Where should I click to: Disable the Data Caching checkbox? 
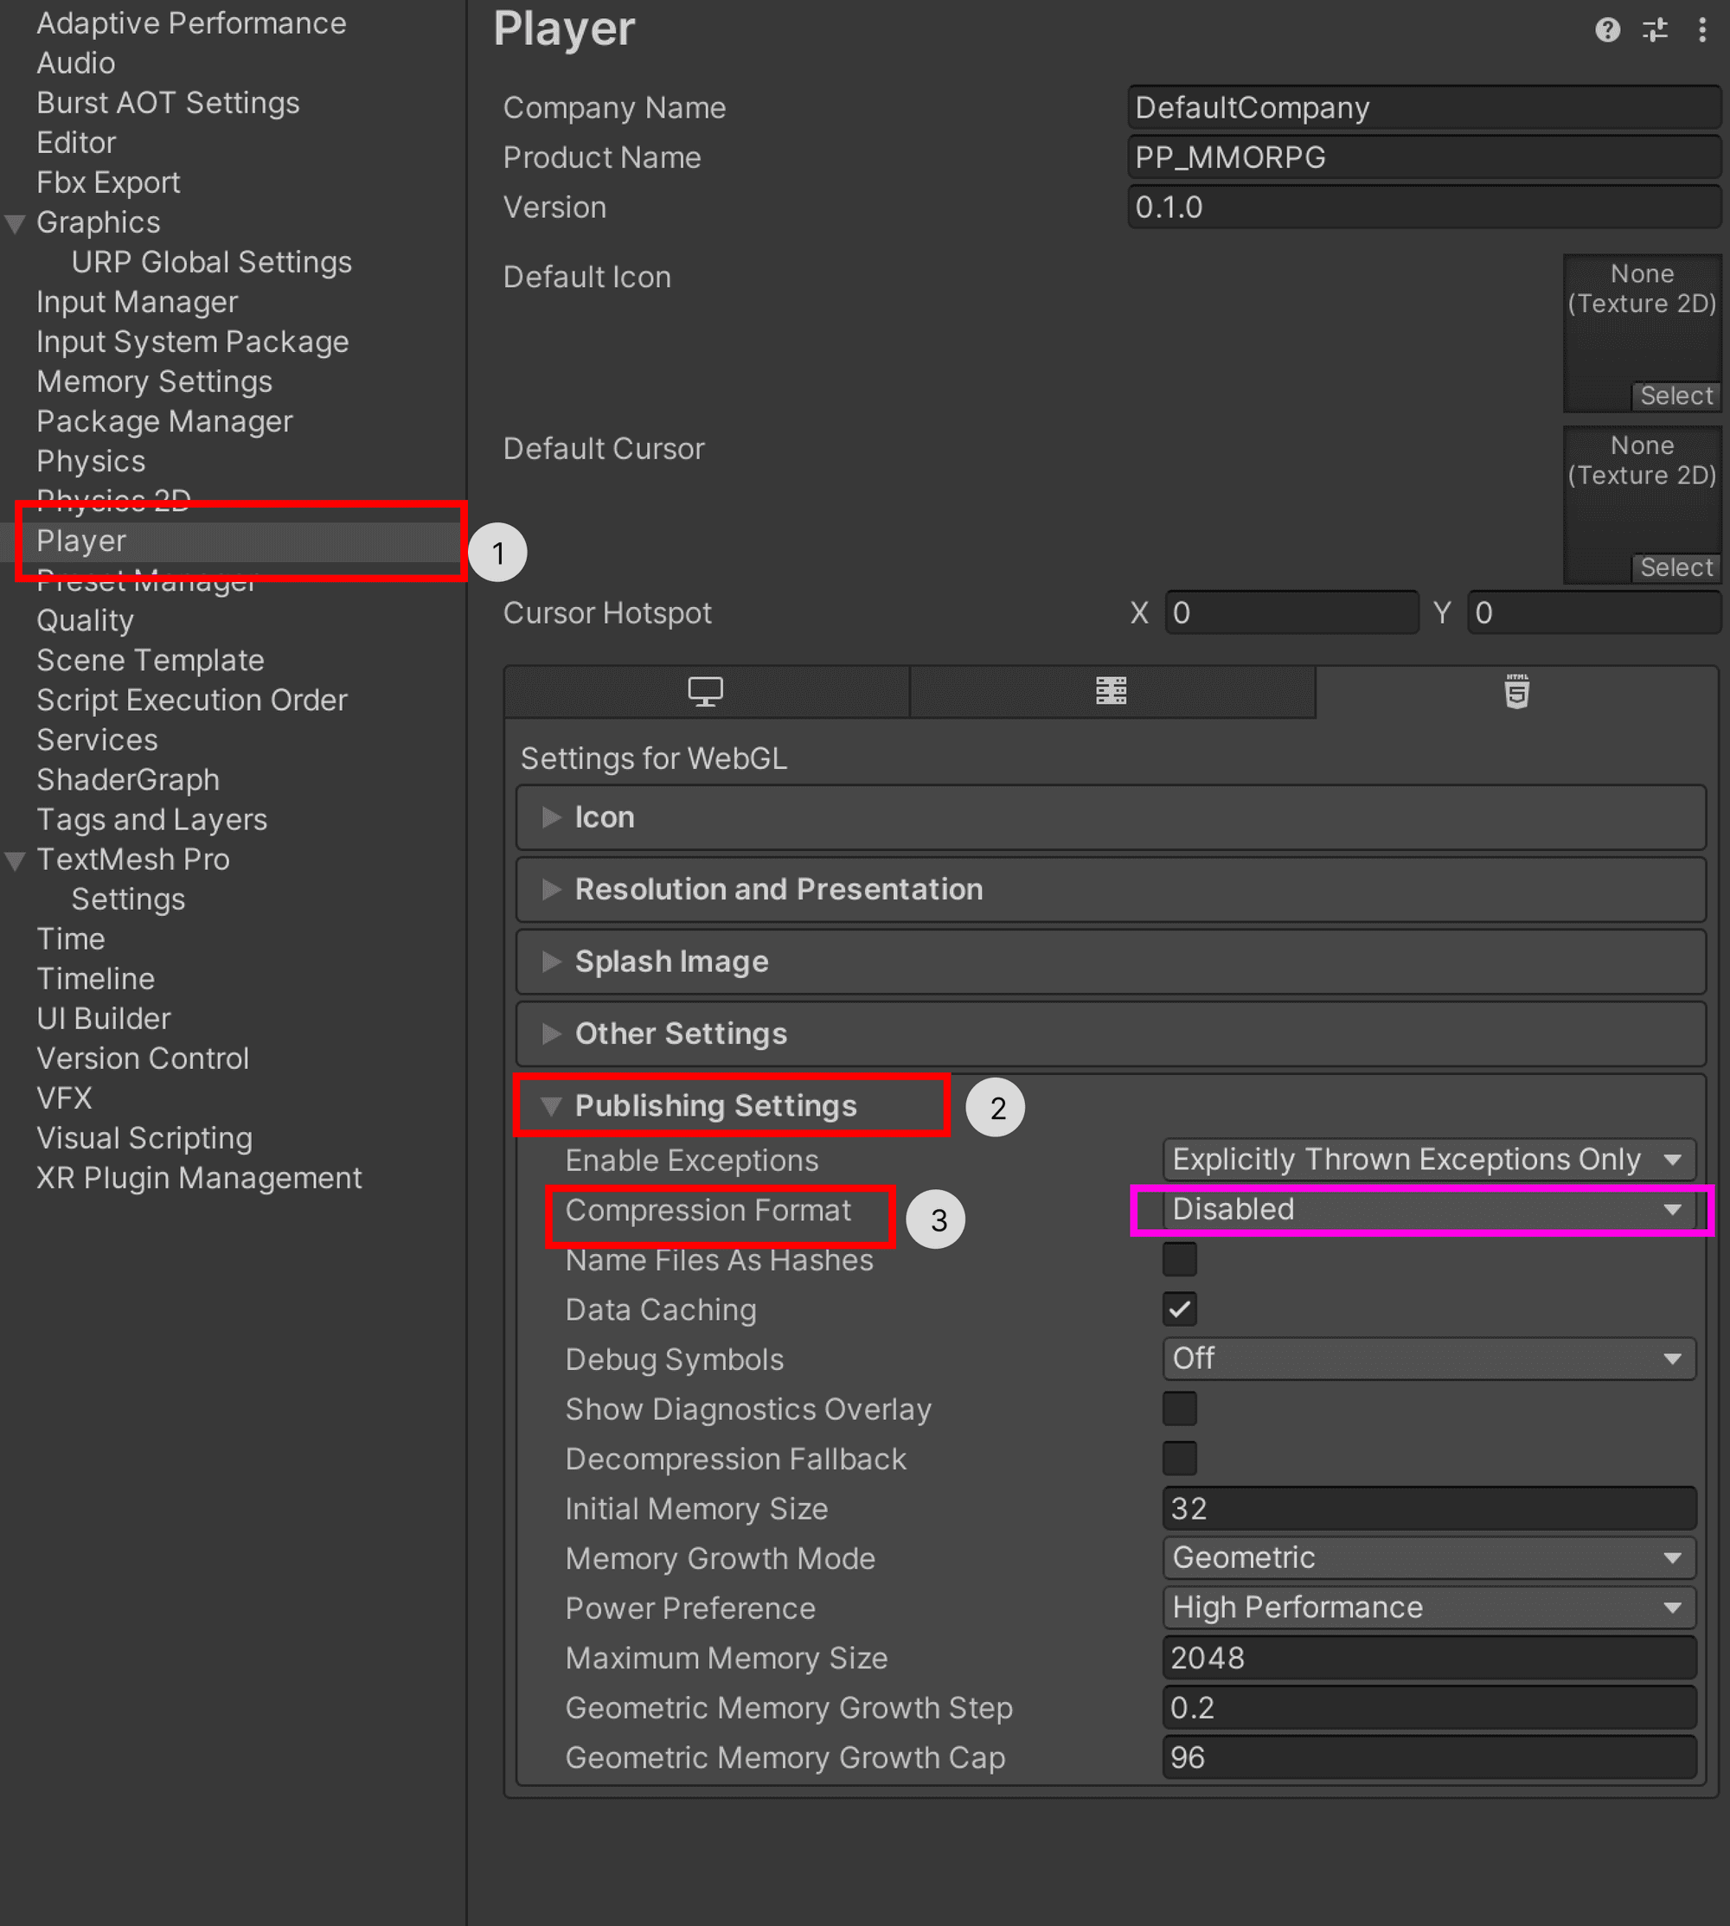pos(1179,1309)
